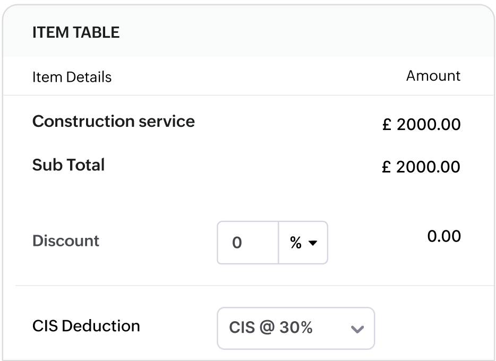Viewport: 496px width, 361px height.
Task: Select the Construction service item name
Action: point(113,122)
